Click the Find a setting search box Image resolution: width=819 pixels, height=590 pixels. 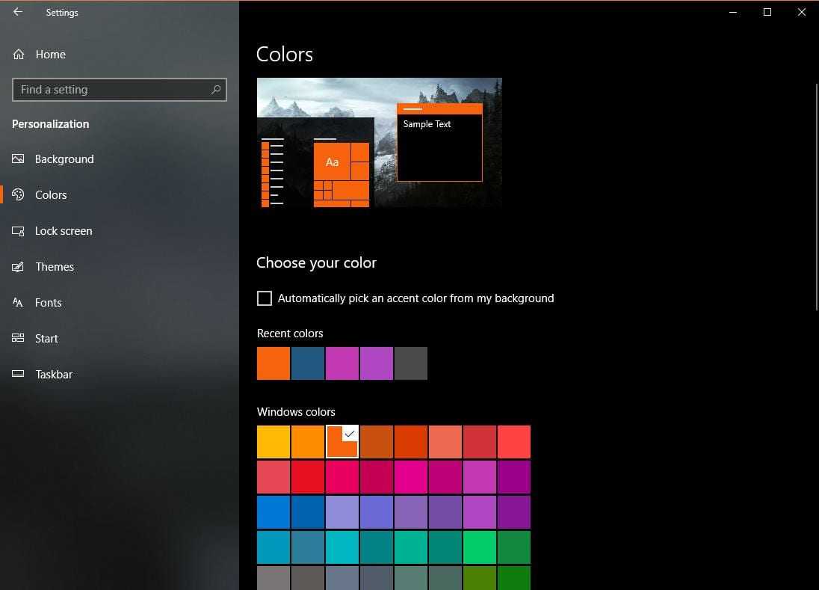click(112, 90)
